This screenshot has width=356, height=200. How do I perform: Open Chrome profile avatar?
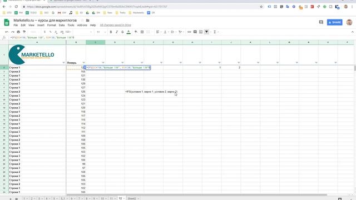pos(346,7)
